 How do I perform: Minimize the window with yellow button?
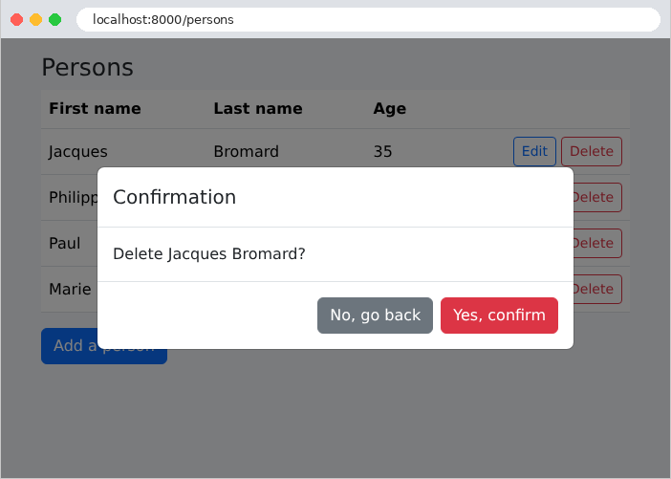tap(36, 20)
